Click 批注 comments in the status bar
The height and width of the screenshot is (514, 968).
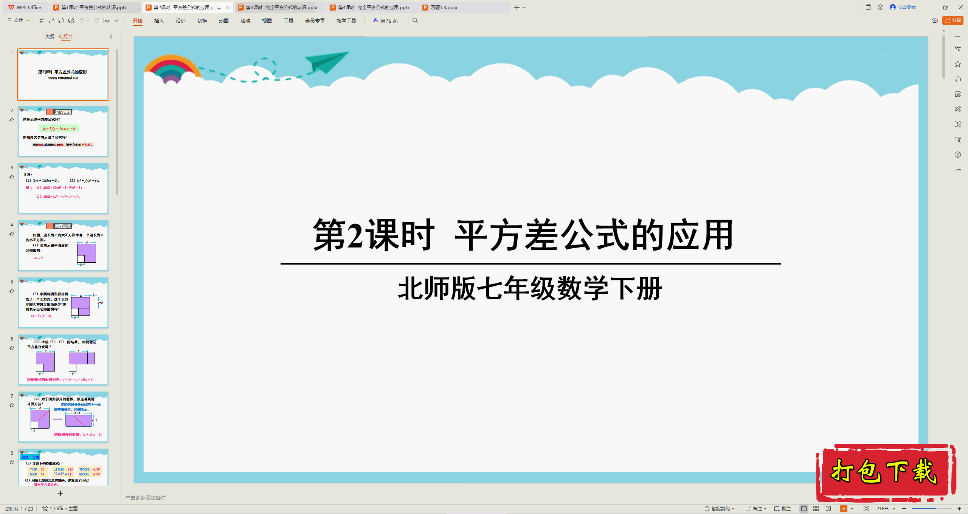[x=782, y=509]
